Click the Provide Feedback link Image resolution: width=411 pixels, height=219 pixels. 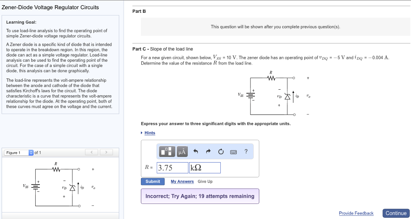[356, 213]
